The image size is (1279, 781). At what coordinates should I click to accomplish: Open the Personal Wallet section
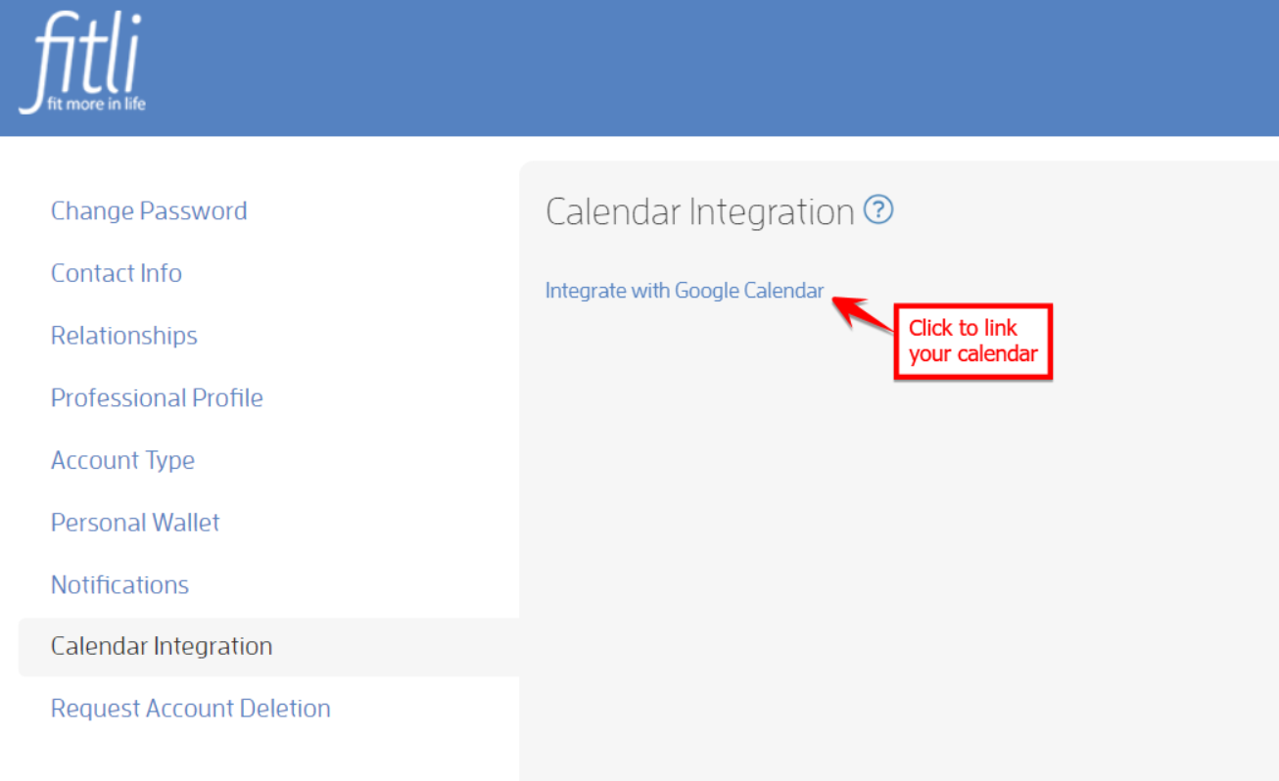tap(135, 522)
